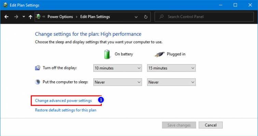This screenshot has width=258, height=136.
Task: Select Edit Plan Settings breadcrumb item
Action: [x=95, y=17]
